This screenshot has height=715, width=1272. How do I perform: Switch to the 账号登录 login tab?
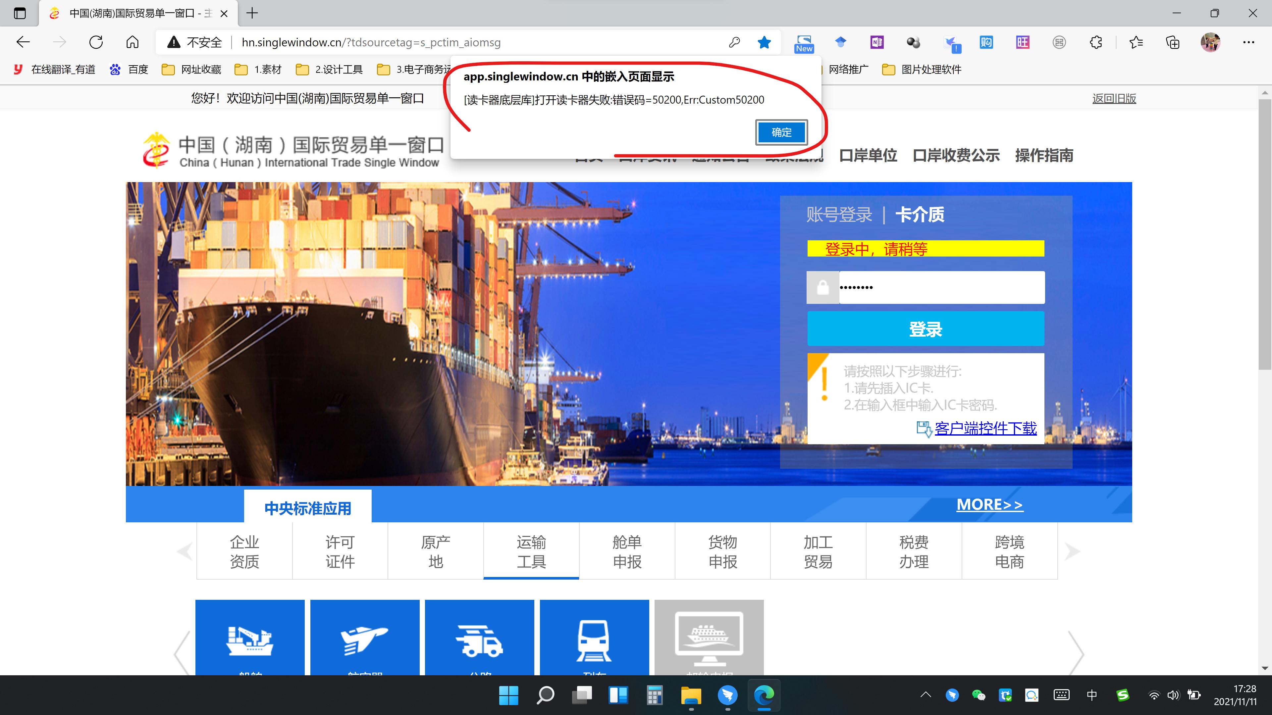pos(839,215)
